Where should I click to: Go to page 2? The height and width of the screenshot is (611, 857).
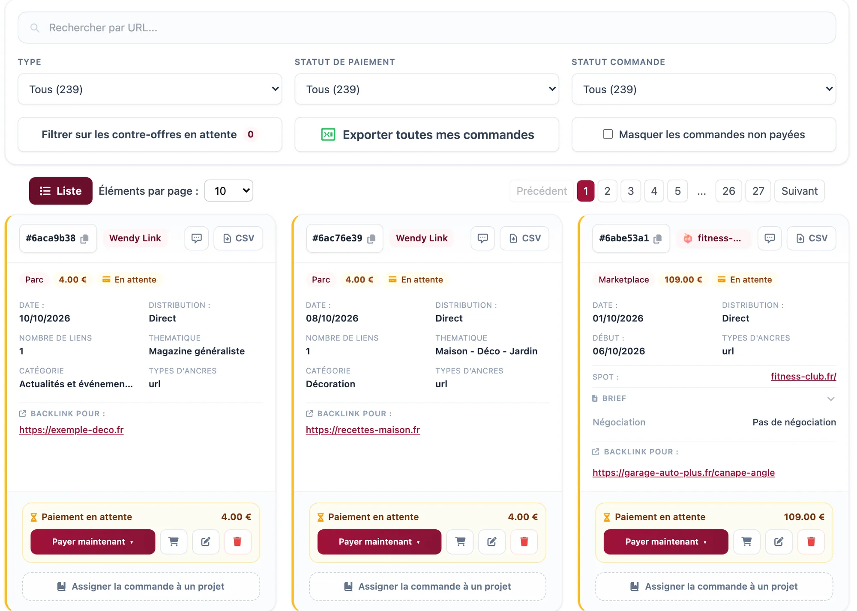pyautogui.click(x=607, y=191)
